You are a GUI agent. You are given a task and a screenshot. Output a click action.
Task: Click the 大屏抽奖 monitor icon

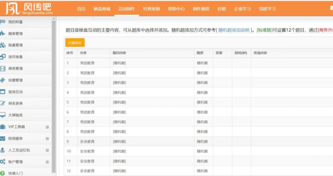click(x=2, y=115)
